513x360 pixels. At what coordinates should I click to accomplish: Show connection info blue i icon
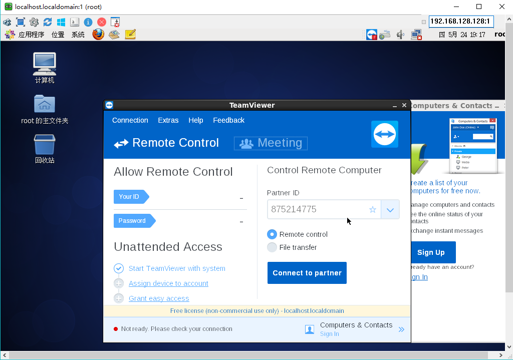pyautogui.click(x=88, y=22)
